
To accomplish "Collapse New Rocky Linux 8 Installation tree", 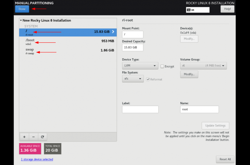I will (21, 20).
